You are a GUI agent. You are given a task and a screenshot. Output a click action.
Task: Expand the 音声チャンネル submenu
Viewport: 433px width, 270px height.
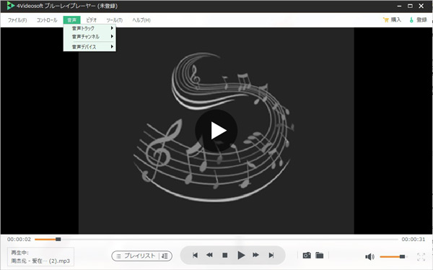(x=89, y=37)
